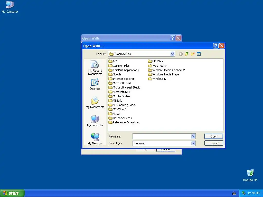Select the Common Files folder
263x197 pixels.
pos(119,66)
